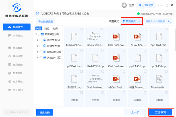Tick the 所有类型(62) checkbox
This screenshot has height=117, width=176.
(39, 34)
